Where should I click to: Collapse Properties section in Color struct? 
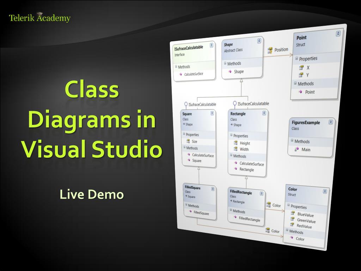288,205
